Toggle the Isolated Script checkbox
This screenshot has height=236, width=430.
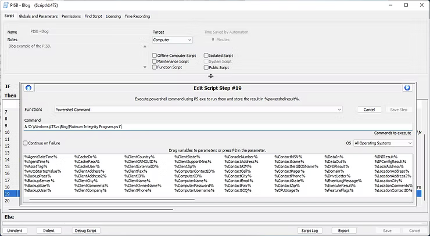click(x=206, y=56)
